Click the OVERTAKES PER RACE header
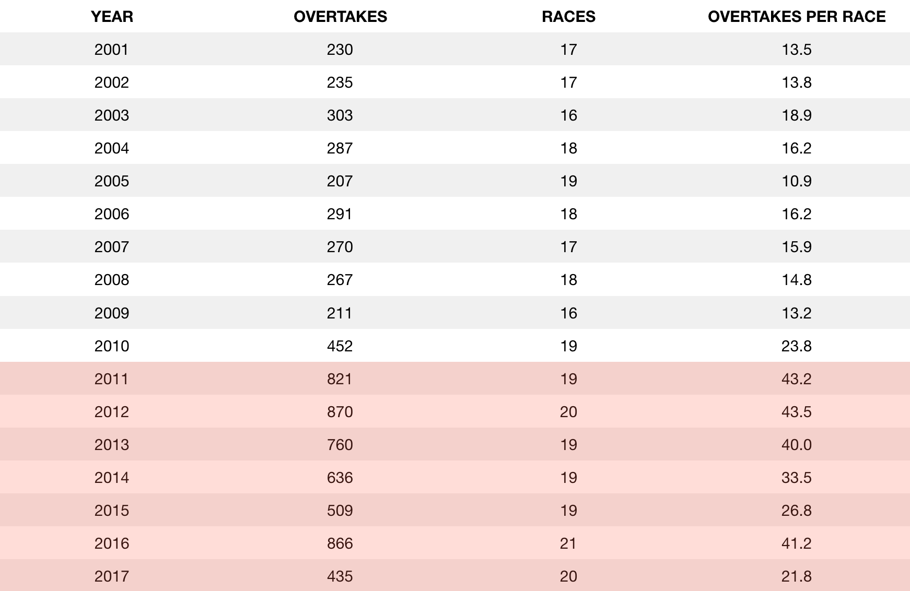 pyautogui.click(x=796, y=17)
